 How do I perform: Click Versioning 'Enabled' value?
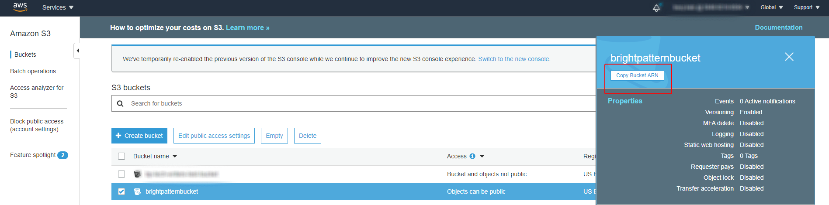(x=751, y=112)
